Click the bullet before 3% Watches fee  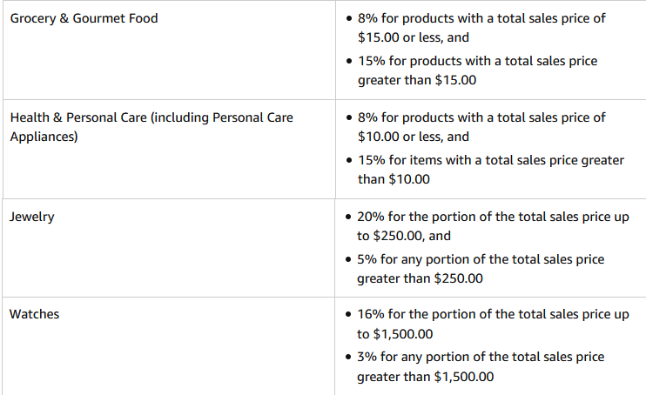[348, 357]
